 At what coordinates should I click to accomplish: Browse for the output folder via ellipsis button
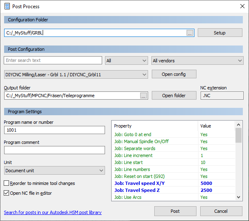[x=144, y=96]
